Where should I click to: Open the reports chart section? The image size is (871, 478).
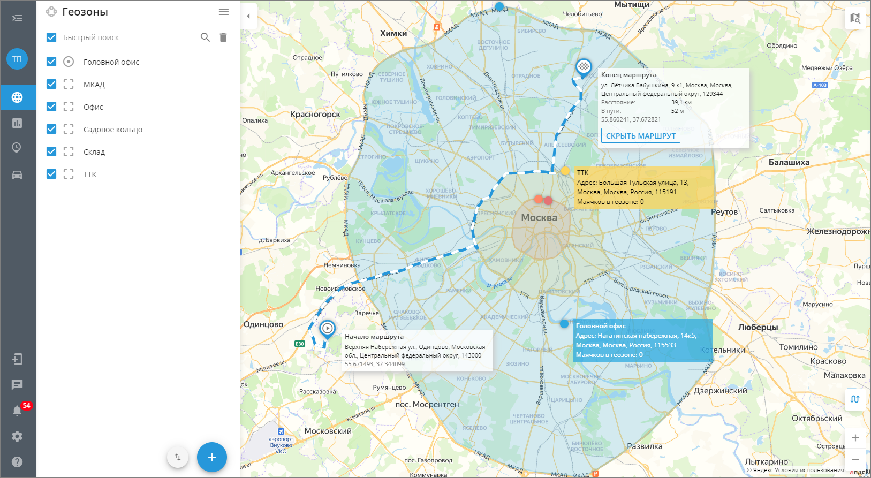tap(17, 123)
